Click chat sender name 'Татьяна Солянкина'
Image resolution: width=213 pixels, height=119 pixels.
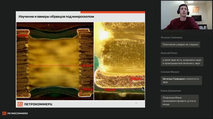[x=171, y=37]
